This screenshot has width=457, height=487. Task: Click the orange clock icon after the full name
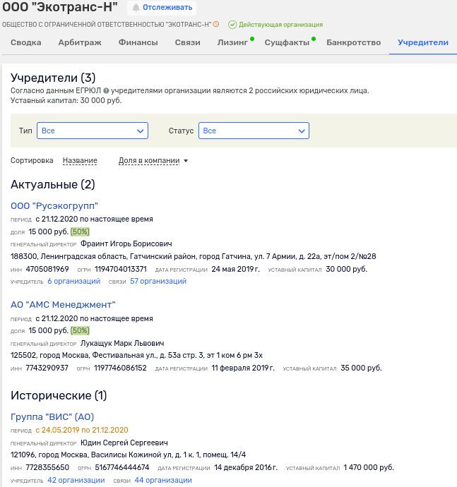coord(216,24)
